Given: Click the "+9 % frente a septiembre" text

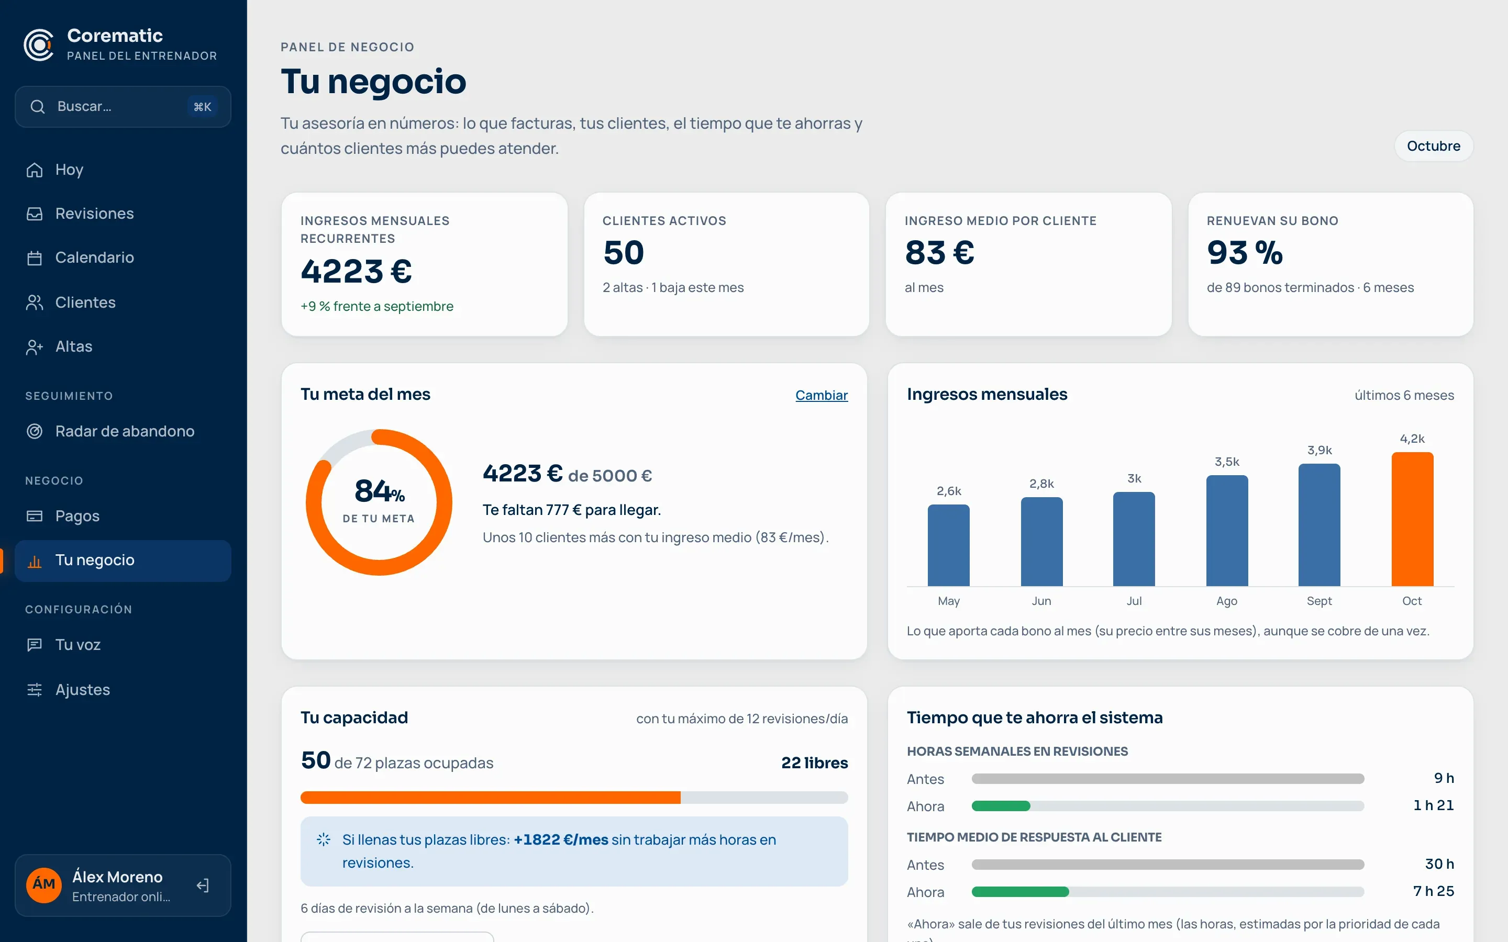Looking at the screenshot, I should tap(377, 307).
